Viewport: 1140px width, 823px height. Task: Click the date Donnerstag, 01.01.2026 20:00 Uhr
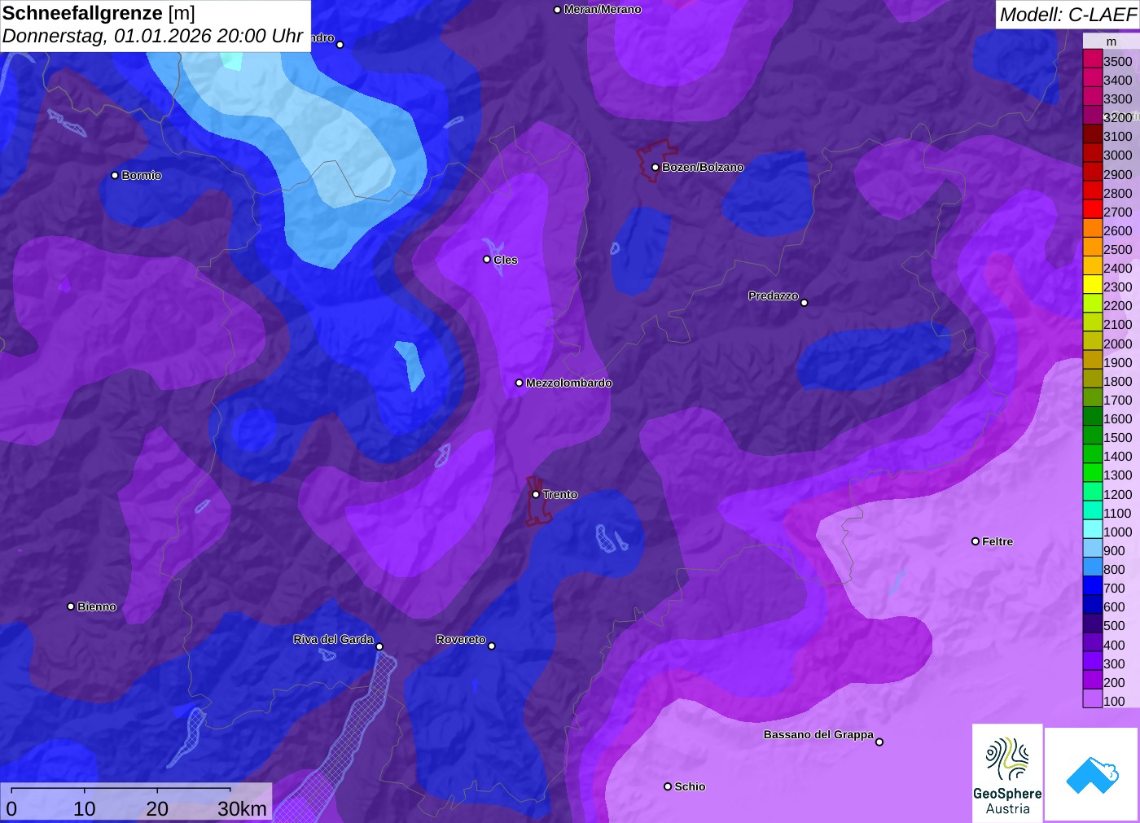click(x=152, y=37)
